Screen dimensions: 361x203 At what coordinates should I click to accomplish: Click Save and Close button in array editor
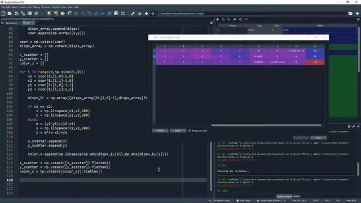click(301, 138)
